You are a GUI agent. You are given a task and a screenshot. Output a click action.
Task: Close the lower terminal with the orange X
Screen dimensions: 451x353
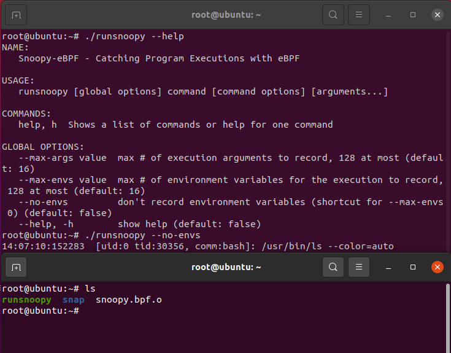click(437, 267)
